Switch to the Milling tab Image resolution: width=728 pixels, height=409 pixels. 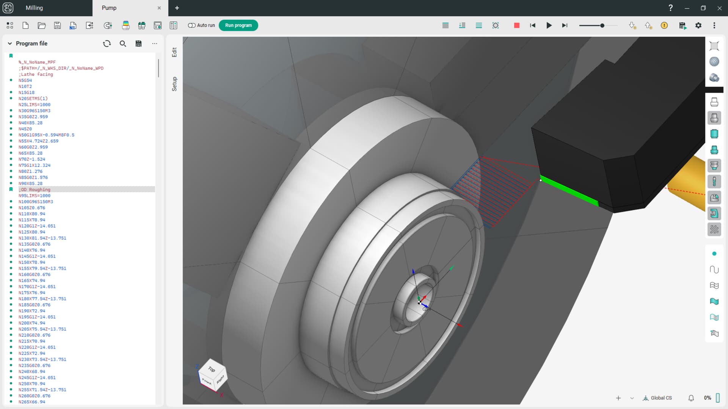[x=34, y=8]
